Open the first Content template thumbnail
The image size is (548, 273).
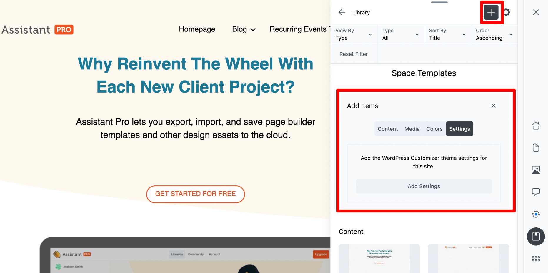[x=379, y=259]
